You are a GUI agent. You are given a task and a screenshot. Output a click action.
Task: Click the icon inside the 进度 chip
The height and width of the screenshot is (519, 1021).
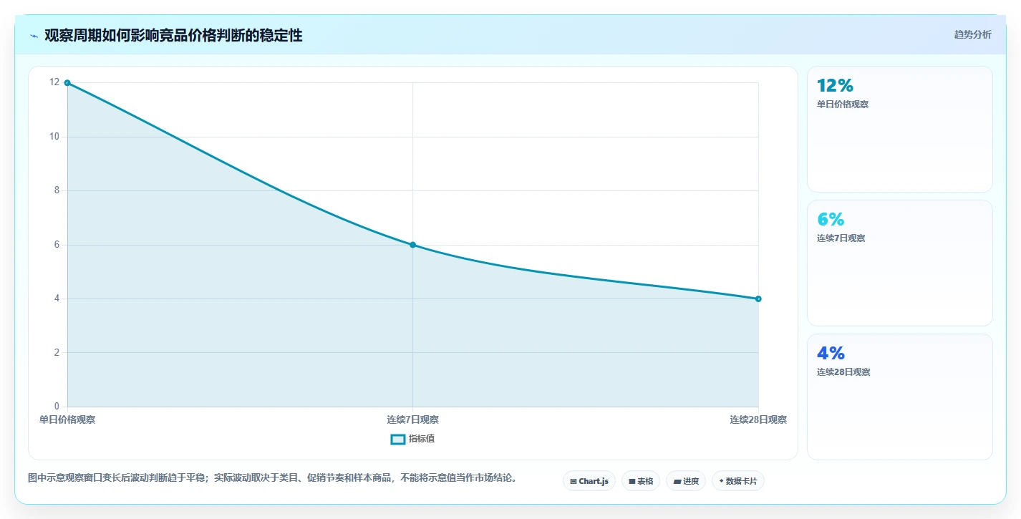[677, 482]
